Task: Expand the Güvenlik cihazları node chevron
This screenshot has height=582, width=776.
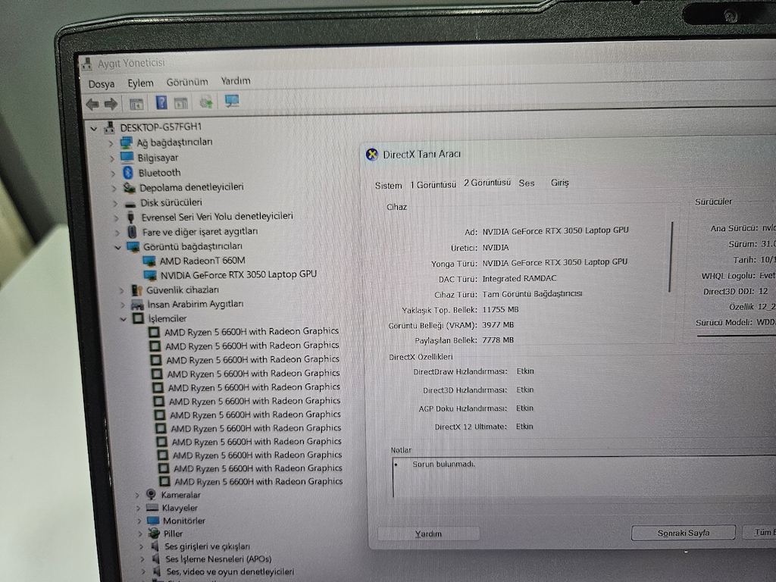Action: tap(122, 290)
